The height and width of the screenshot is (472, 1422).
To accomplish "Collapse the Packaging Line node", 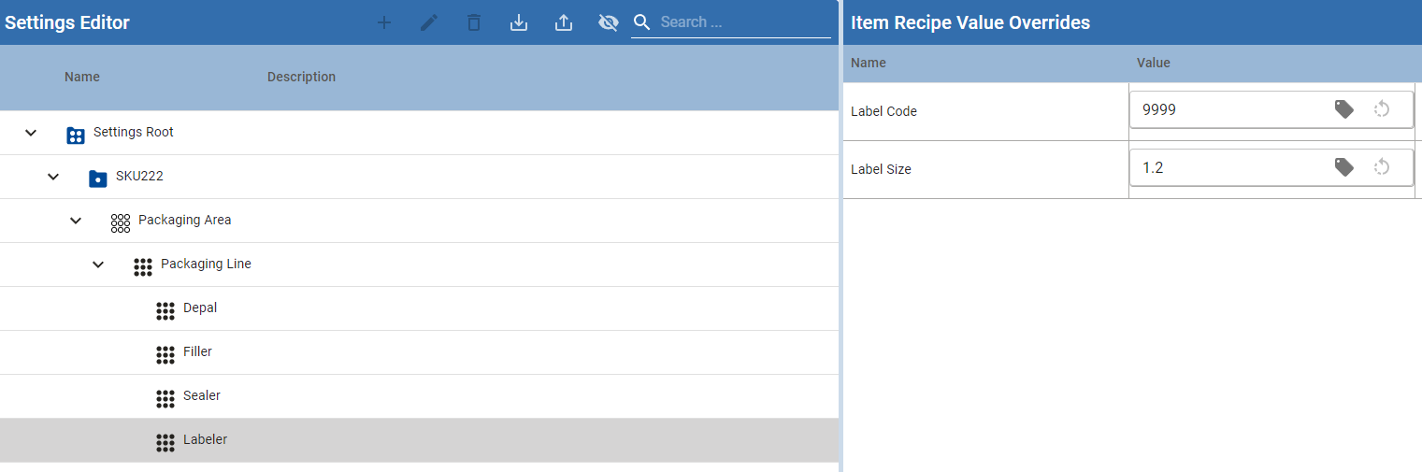I will [98, 265].
